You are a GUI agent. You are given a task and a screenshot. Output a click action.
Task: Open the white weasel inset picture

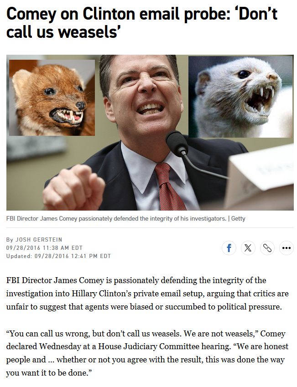pos(241,97)
